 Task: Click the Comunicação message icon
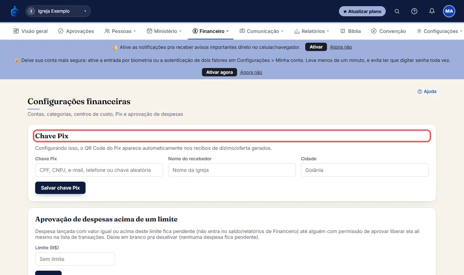click(242, 31)
